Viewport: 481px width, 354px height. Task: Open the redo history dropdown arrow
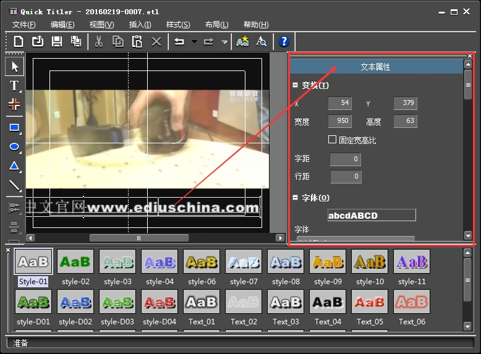(224, 42)
